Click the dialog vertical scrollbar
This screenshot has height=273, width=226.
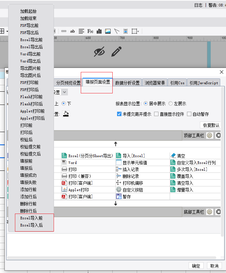[222, 162]
